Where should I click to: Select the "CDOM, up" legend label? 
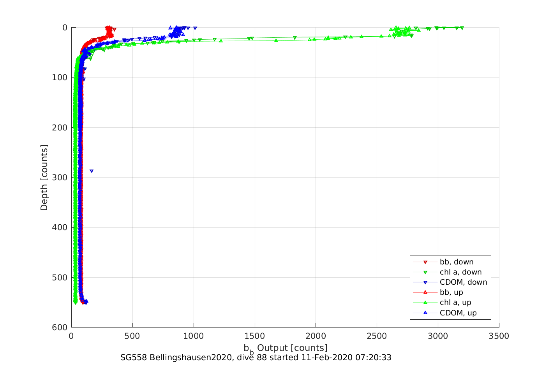click(458, 313)
